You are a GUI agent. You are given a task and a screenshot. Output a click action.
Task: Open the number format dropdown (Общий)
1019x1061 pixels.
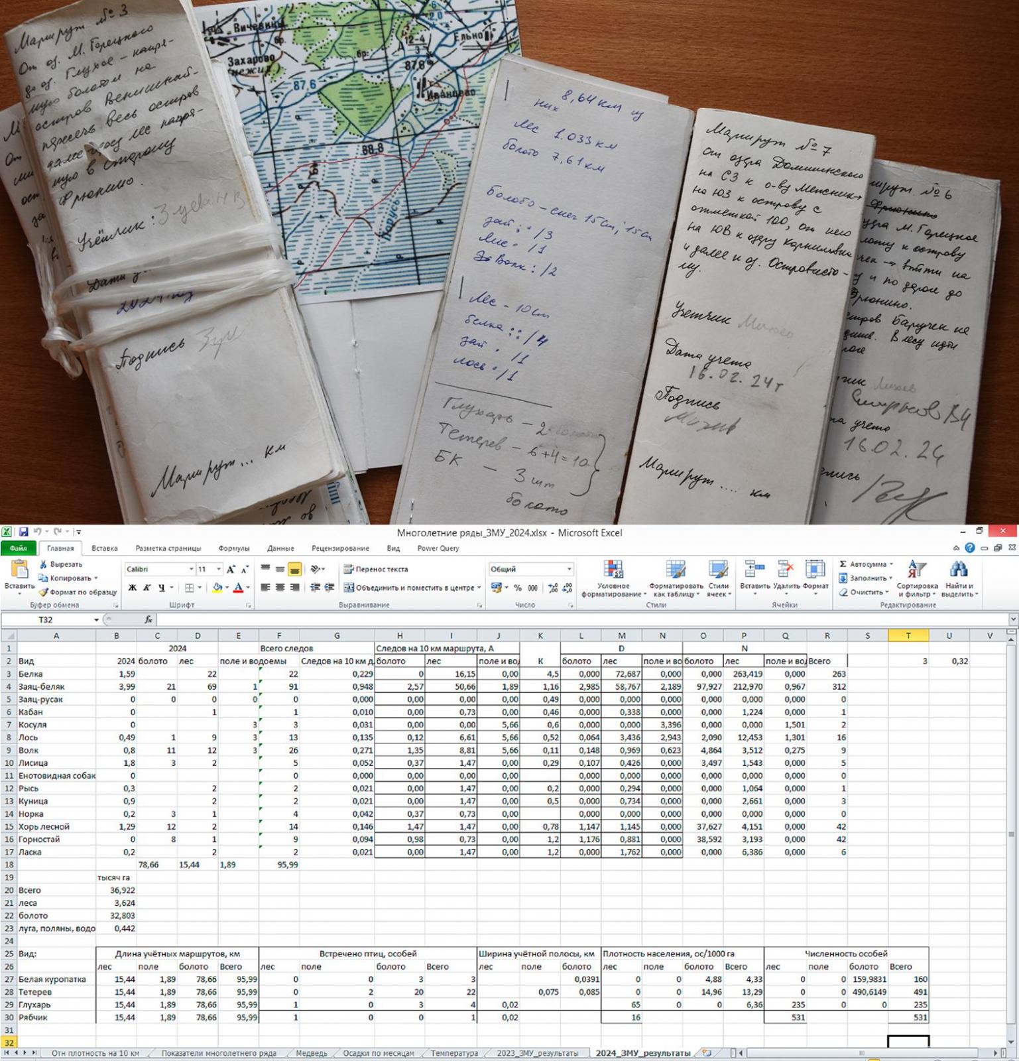click(x=569, y=570)
